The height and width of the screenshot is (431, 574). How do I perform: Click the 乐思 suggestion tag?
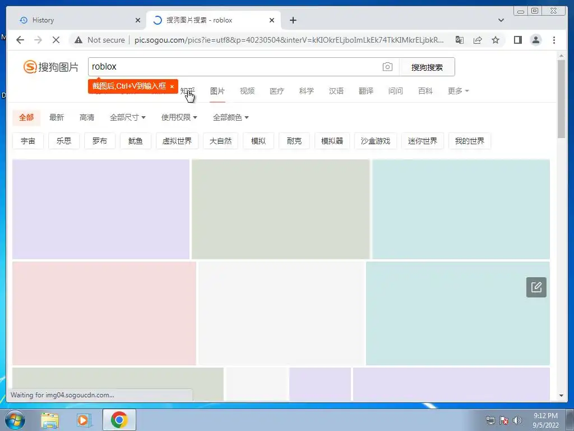click(64, 141)
